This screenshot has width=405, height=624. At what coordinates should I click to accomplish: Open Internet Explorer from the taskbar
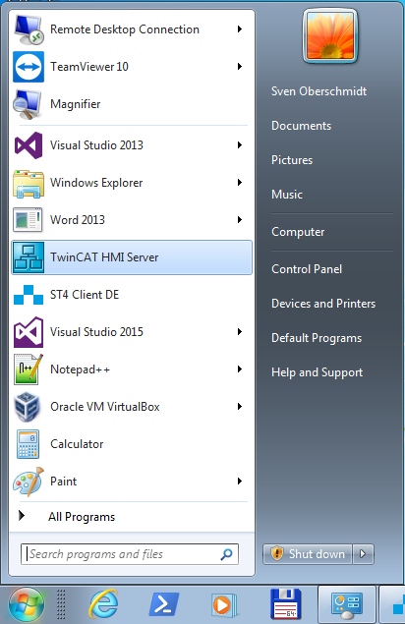click(x=104, y=604)
